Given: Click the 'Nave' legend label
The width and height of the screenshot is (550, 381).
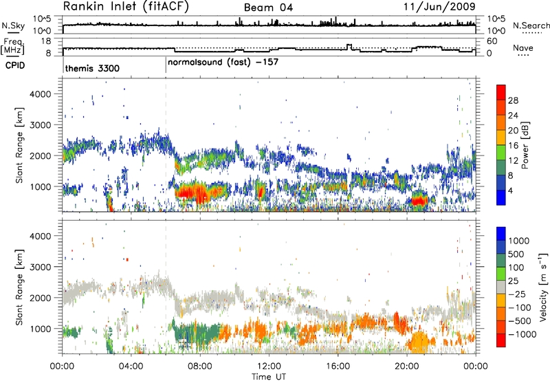Looking at the screenshot, I should coord(523,47).
